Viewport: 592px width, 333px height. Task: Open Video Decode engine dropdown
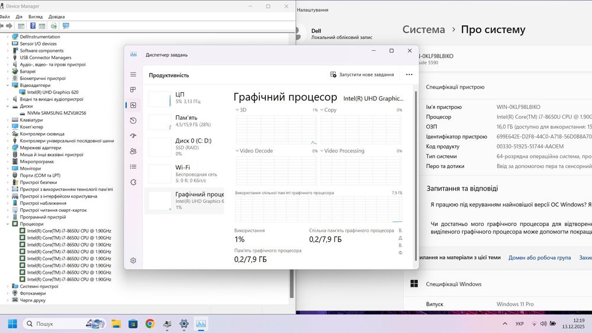(254, 150)
